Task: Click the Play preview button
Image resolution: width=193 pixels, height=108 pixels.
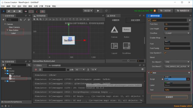Action: [98, 11]
